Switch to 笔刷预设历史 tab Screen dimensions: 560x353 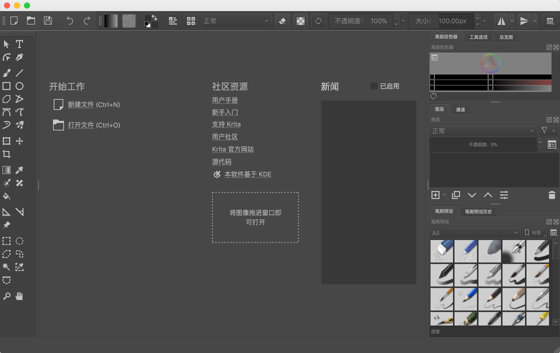click(478, 211)
